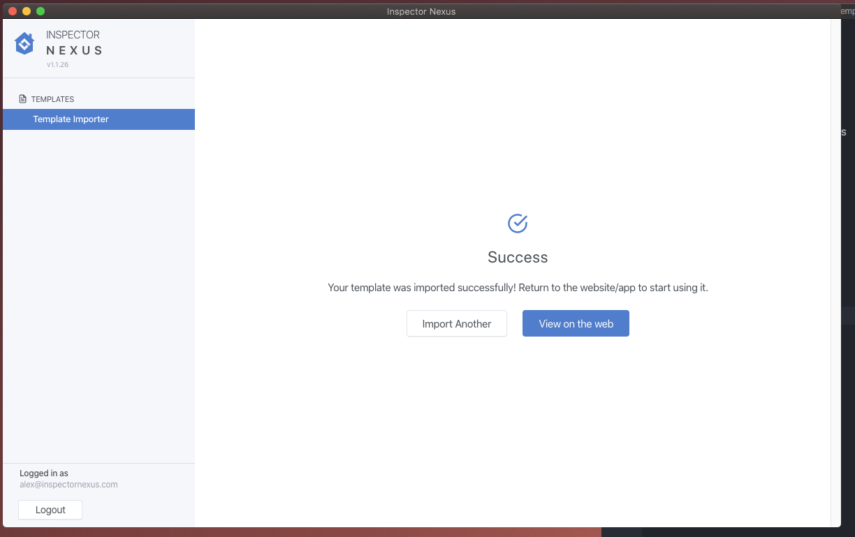Click the v1.1.26 version number
Screen dimensions: 855x537
[57, 65]
